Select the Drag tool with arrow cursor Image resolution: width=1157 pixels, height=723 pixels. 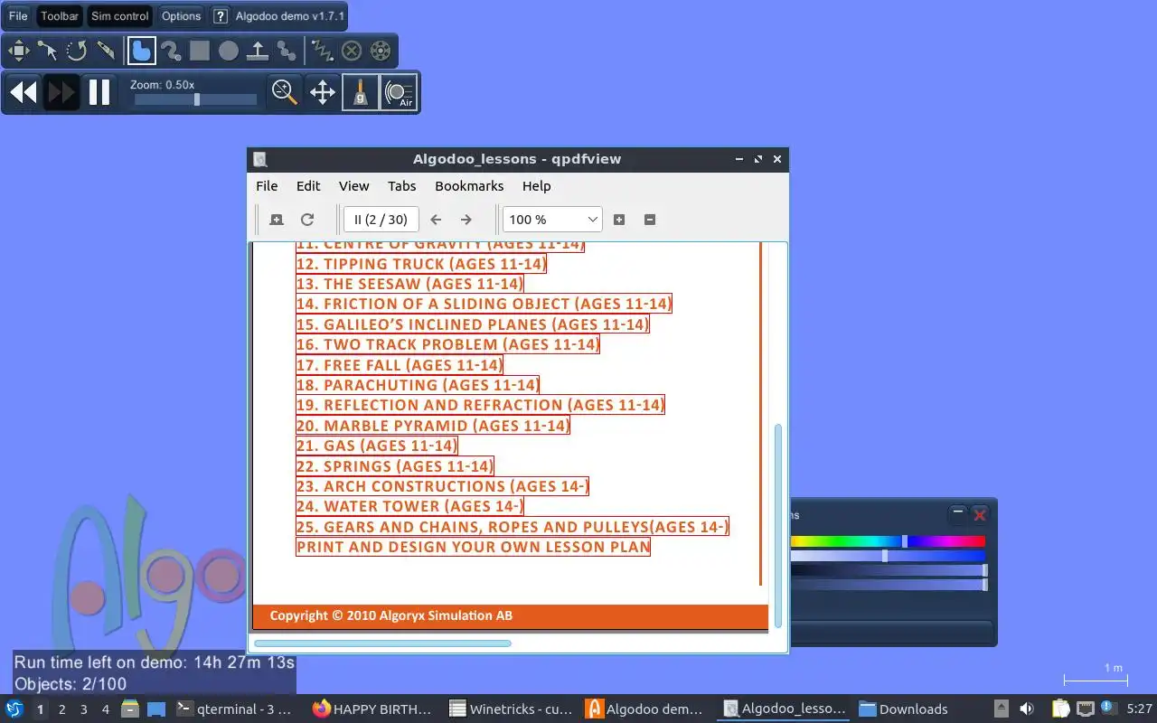click(48, 51)
